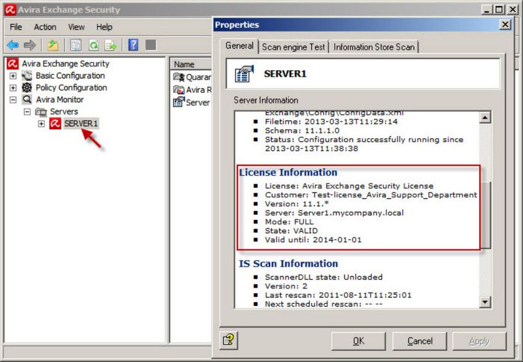Click the Export list toolbar icon
This screenshot has width=523, height=362.
[x=110, y=45]
